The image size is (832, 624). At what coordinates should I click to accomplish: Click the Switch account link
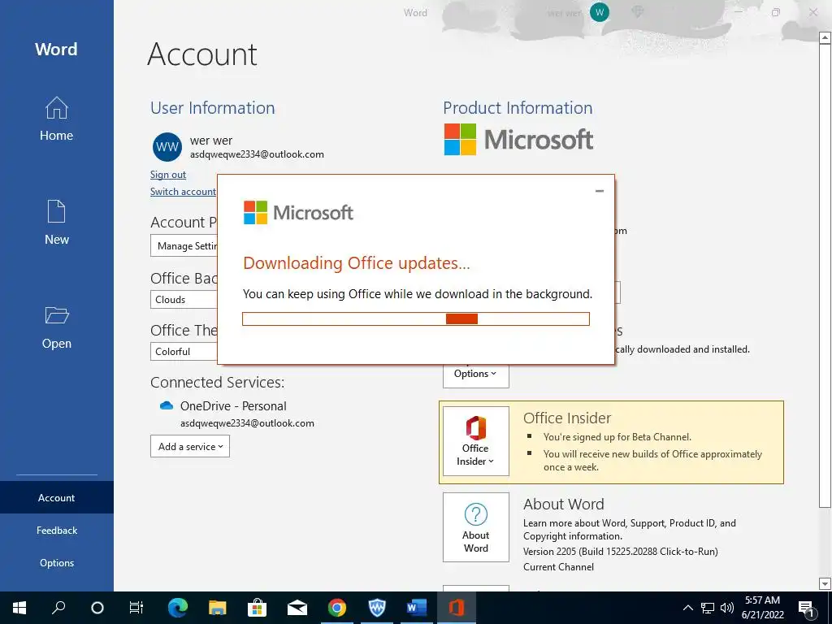coord(183,192)
